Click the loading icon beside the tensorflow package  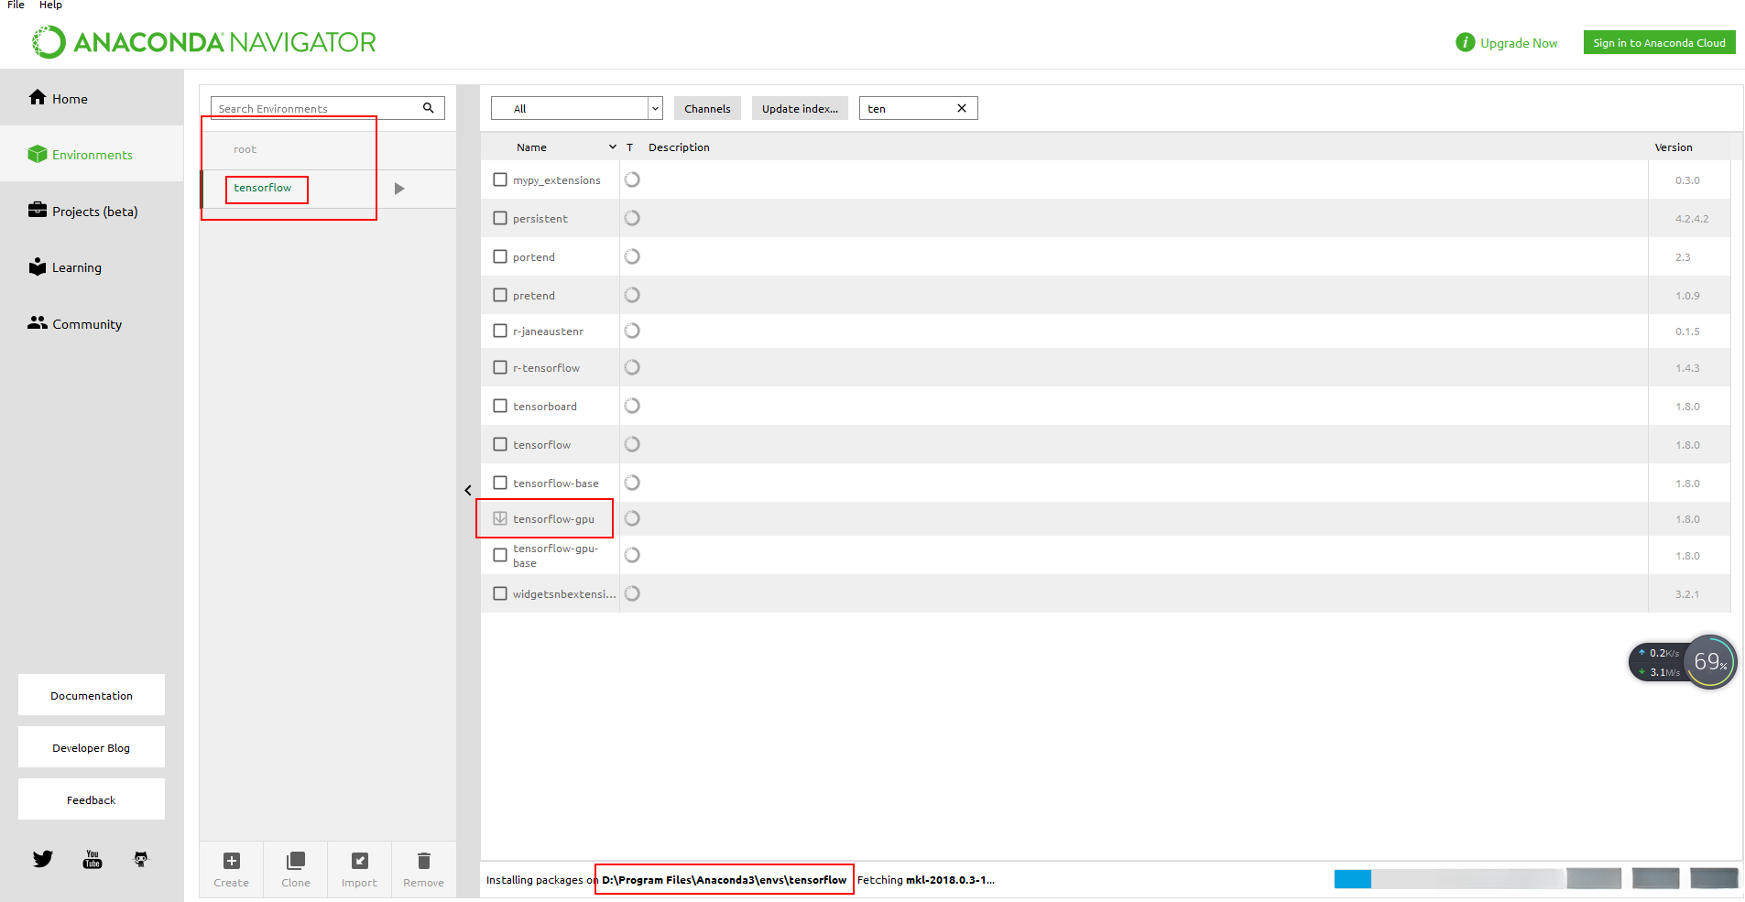coord(632,444)
